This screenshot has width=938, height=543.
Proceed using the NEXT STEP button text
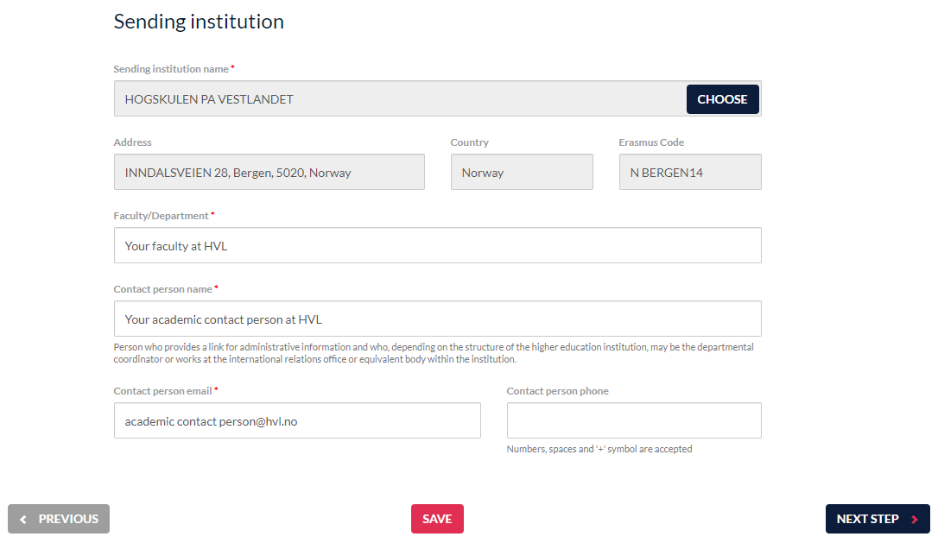[x=867, y=519]
